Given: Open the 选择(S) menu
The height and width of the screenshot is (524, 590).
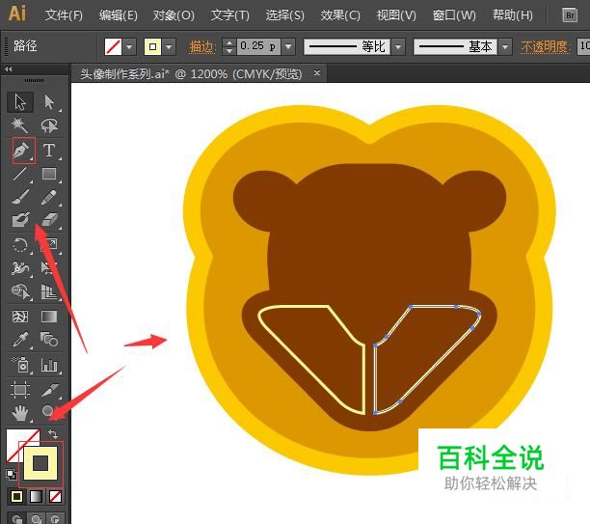Looking at the screenshot, I should tap(284, 15).
